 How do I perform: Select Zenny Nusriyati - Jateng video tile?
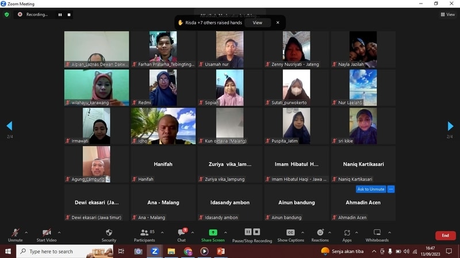click(x=296, y=49)
